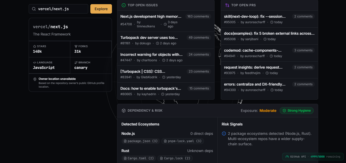This screenshot has height=163, width=346.
Task: Click the 3 comments badge
Action: pos(303,50)
